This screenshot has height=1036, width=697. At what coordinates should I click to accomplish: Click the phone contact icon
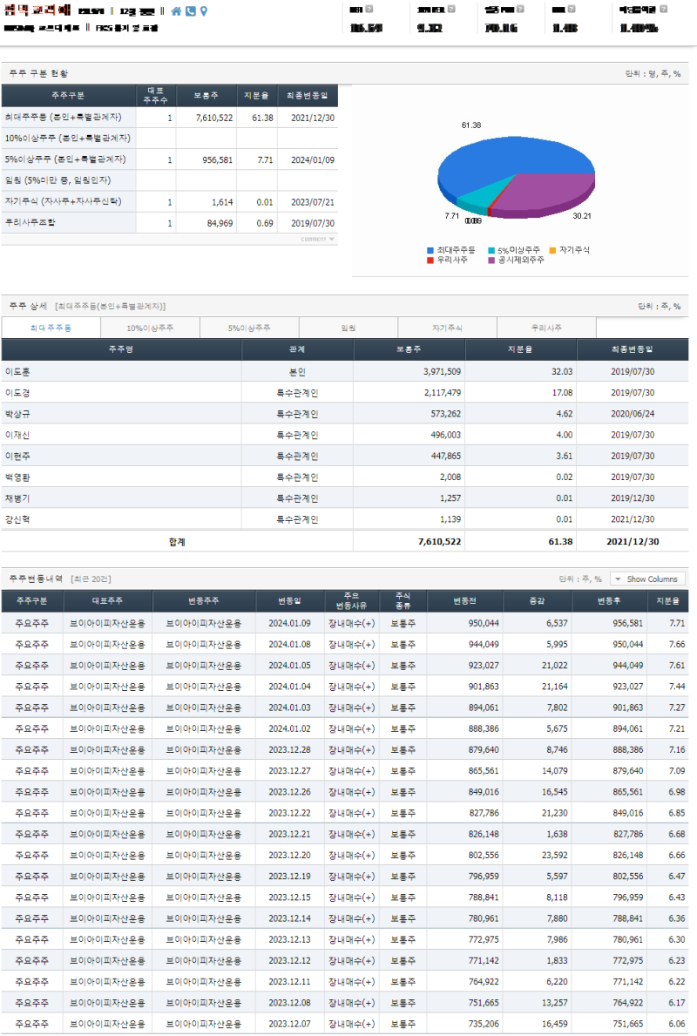click(x=191, y=11)
